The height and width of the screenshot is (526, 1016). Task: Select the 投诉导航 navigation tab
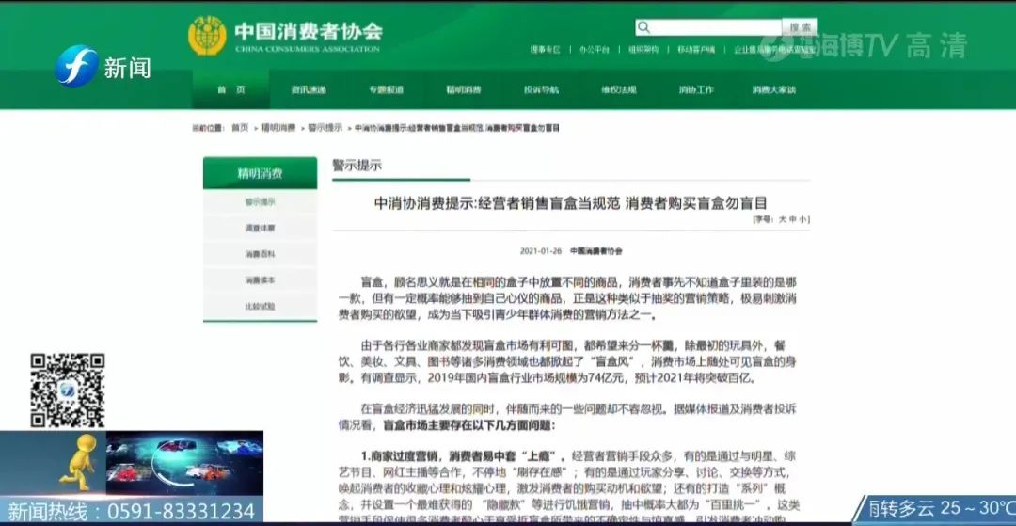point(541,90)
